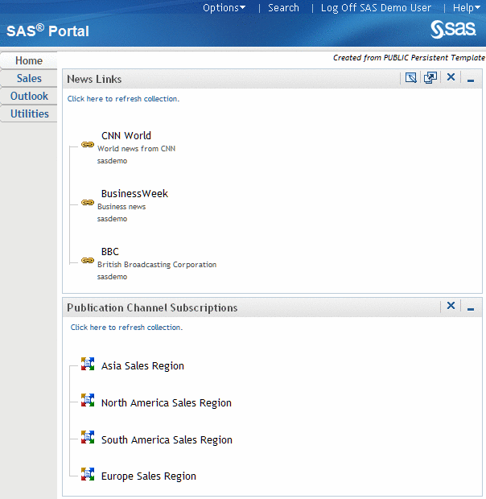Image resolution: width=486 pixels, height=499 pixels.
Task: Close the News Links portlet
Action: [451, 77]
